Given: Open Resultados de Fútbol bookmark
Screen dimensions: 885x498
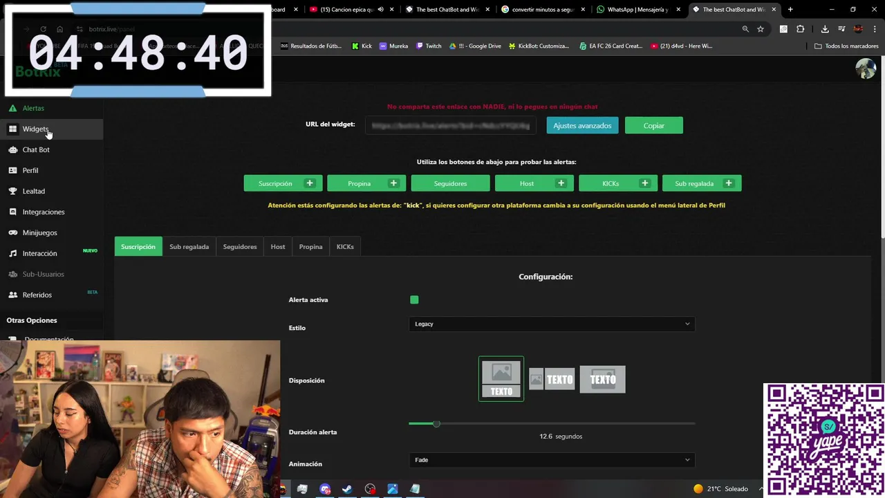Looking at the screenshot, I should [311, 46].
